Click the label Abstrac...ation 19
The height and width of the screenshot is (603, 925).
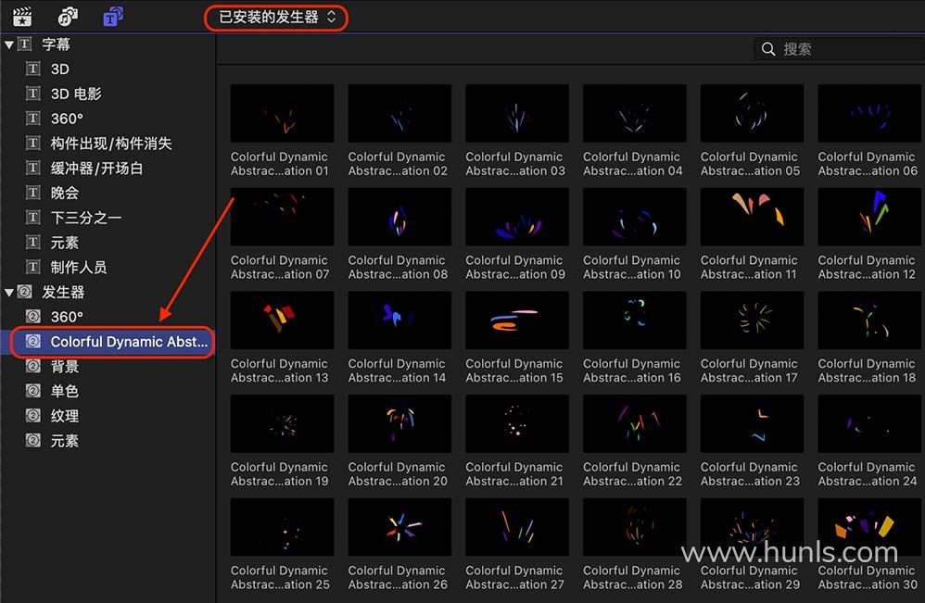pyautogui.click(x=280, y=481)
